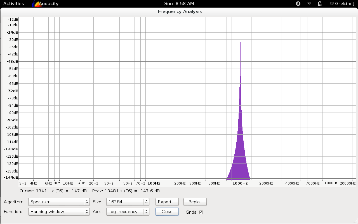Close the Frequency Analysis dialog with Close button

pyautogui.click(x=167, y=212)
